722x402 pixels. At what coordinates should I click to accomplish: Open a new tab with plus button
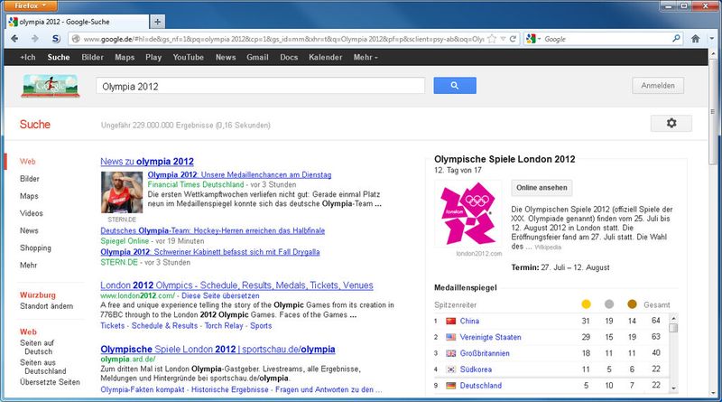[157, 22]
